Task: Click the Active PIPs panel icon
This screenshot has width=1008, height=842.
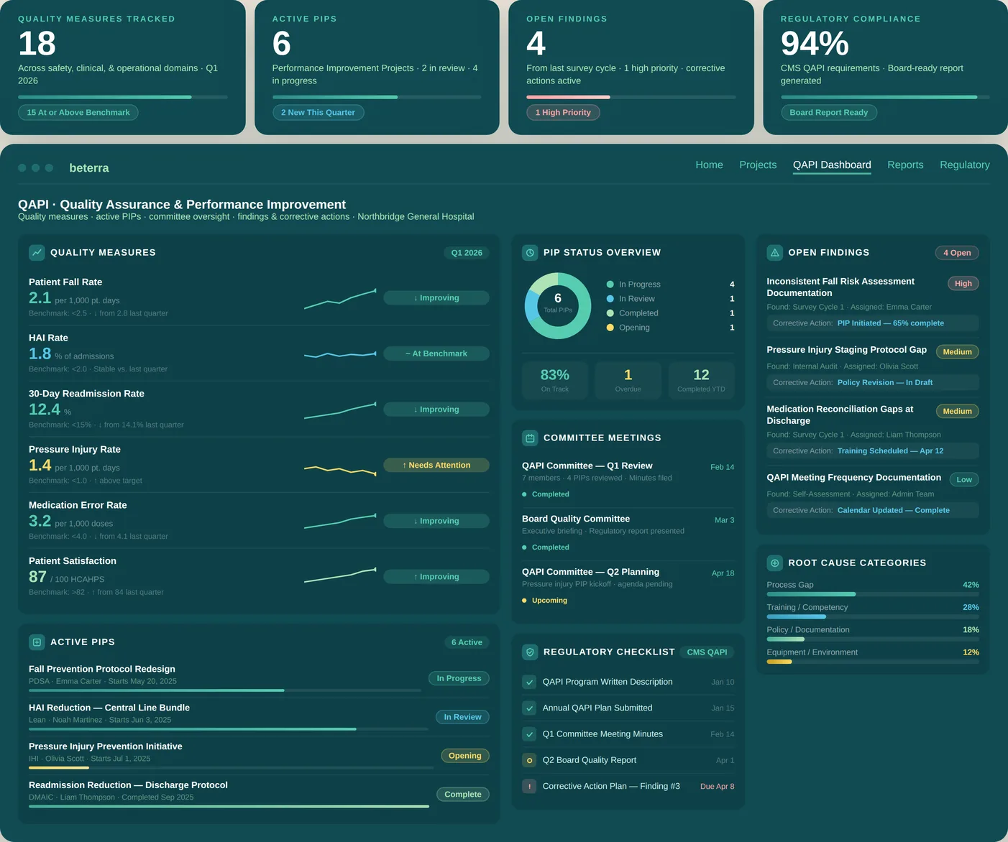Action: click(x=37, y=642)
